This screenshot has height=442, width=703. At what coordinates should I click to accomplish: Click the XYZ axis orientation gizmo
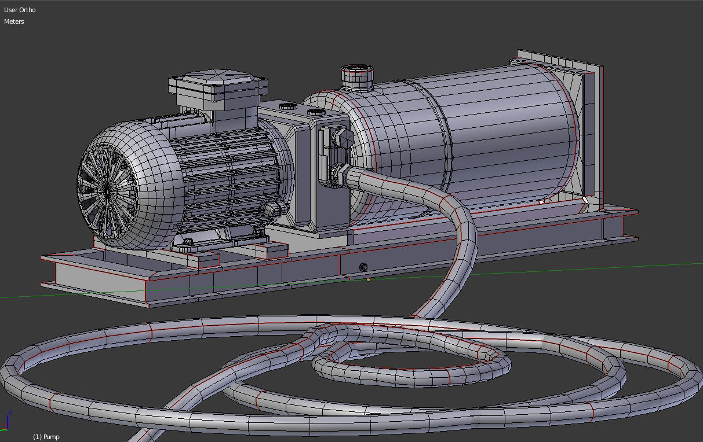[x=6, y=421]
